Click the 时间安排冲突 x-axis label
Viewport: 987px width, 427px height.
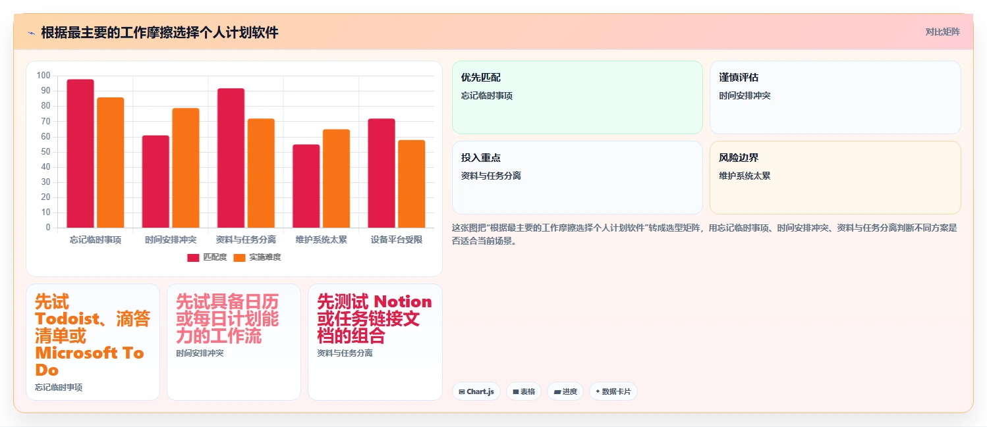coord(171,239)
